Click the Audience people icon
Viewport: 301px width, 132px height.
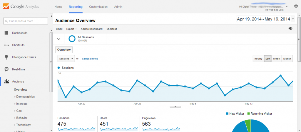(6, 81)
